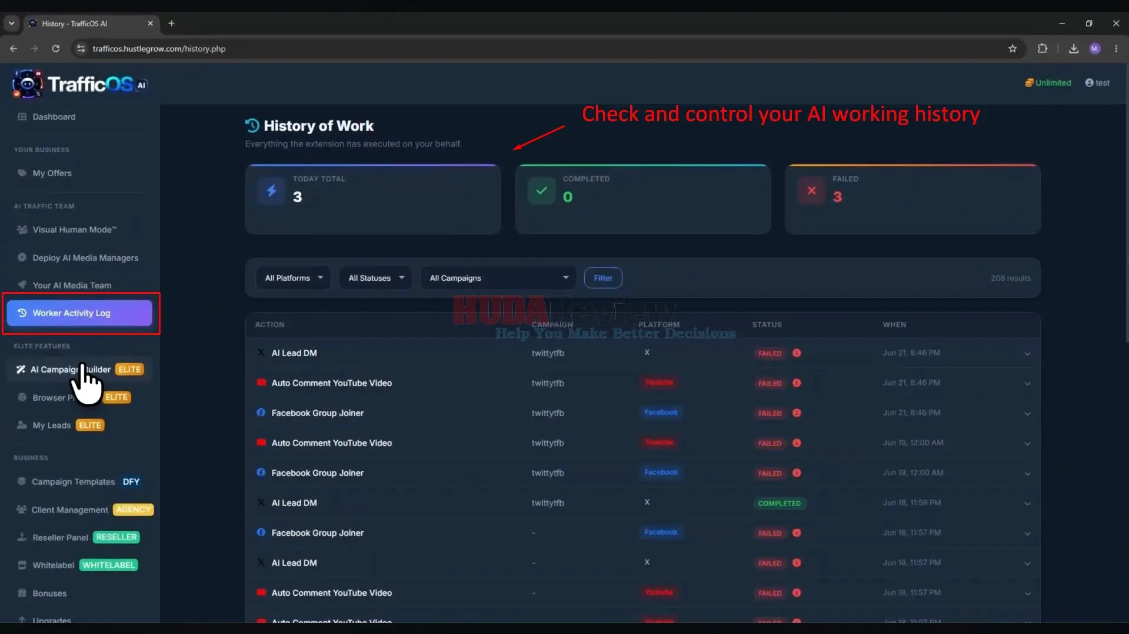Click the Worker Activity Log history icon
The width and height of the screenshot is (1129, 634).
(22, 313)
